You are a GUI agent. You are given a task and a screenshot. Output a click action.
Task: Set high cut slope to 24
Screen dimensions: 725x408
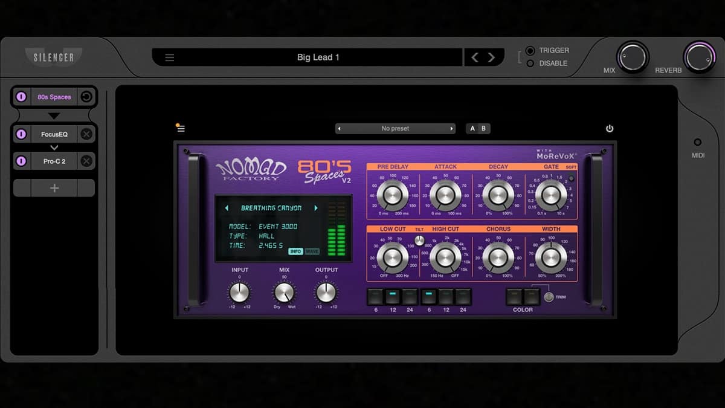pyautogui.click(x=463, y=296)
